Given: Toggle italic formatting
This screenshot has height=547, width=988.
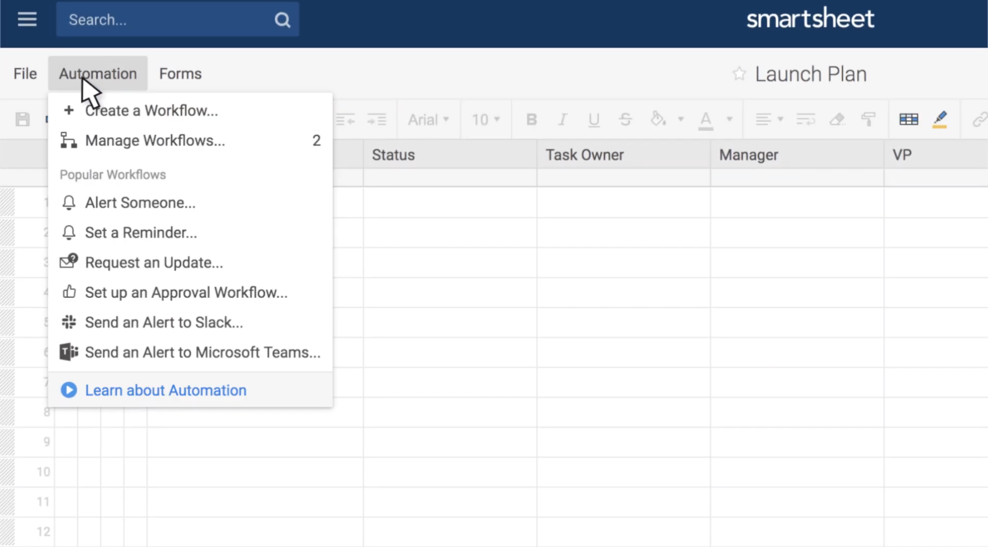Looking at the screenshot, I should [562, 119].
